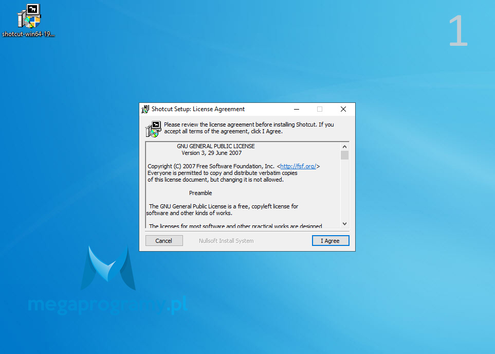Screen dimensions: 495x354
Task: Click the installer icon beside the license prompt
Action: (153, 129)
